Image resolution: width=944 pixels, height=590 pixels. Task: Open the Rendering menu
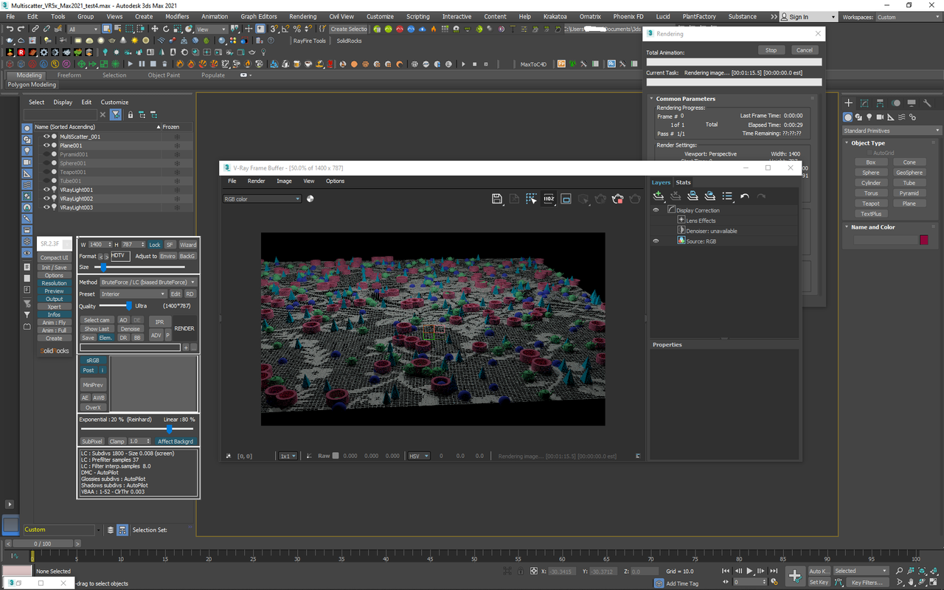(303, 16)
